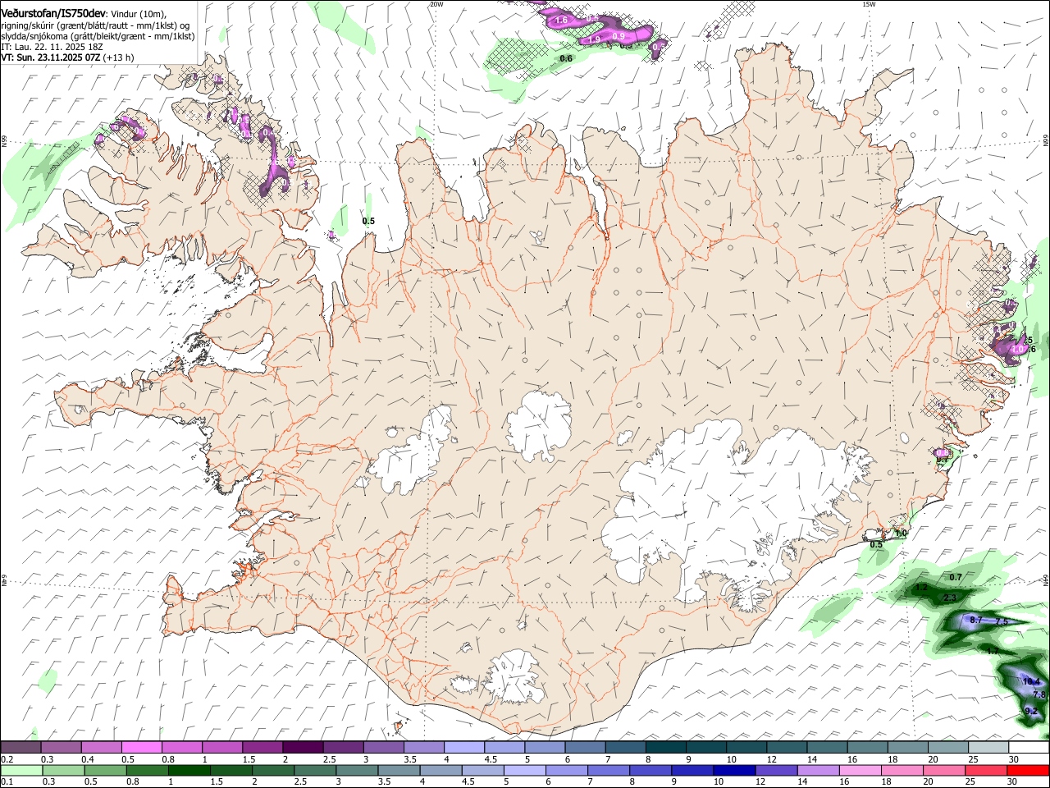Click the '15W' longitude label at the top edge

coord(869,4)
